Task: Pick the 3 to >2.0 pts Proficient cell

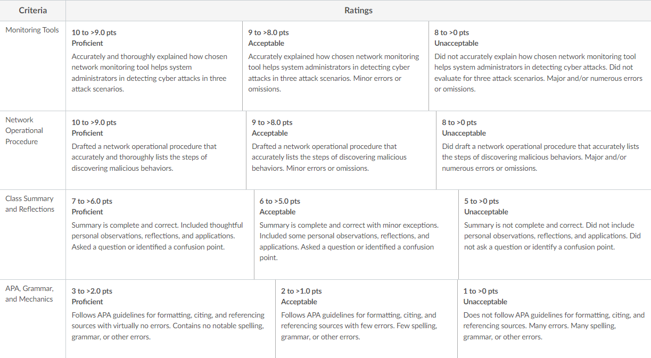Action: click(x=170, y=319)
